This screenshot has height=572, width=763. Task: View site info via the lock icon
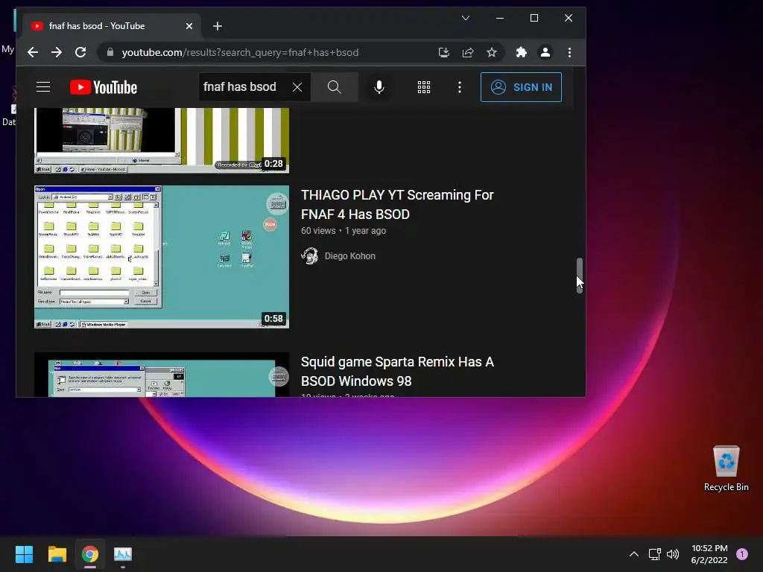tap(110, 53)
